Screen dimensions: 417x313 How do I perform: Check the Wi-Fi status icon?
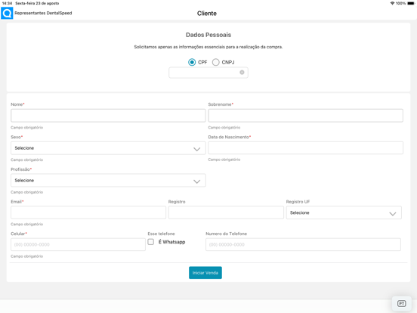coord(392,3)
